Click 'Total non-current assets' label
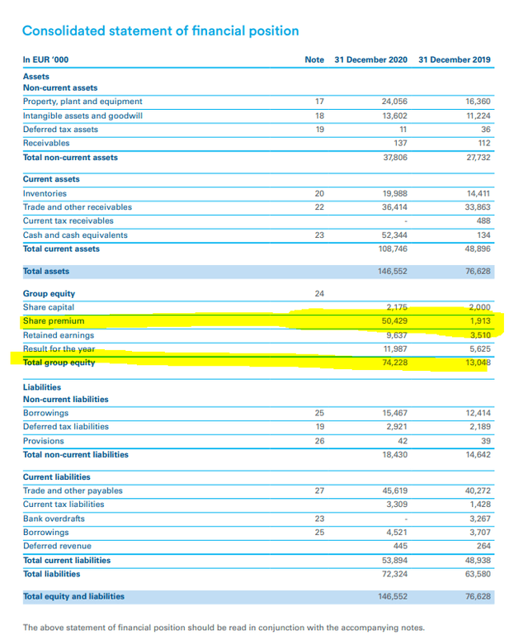This screenshot has height=640, width=528. pyautogui.click(x=70, y=158)
